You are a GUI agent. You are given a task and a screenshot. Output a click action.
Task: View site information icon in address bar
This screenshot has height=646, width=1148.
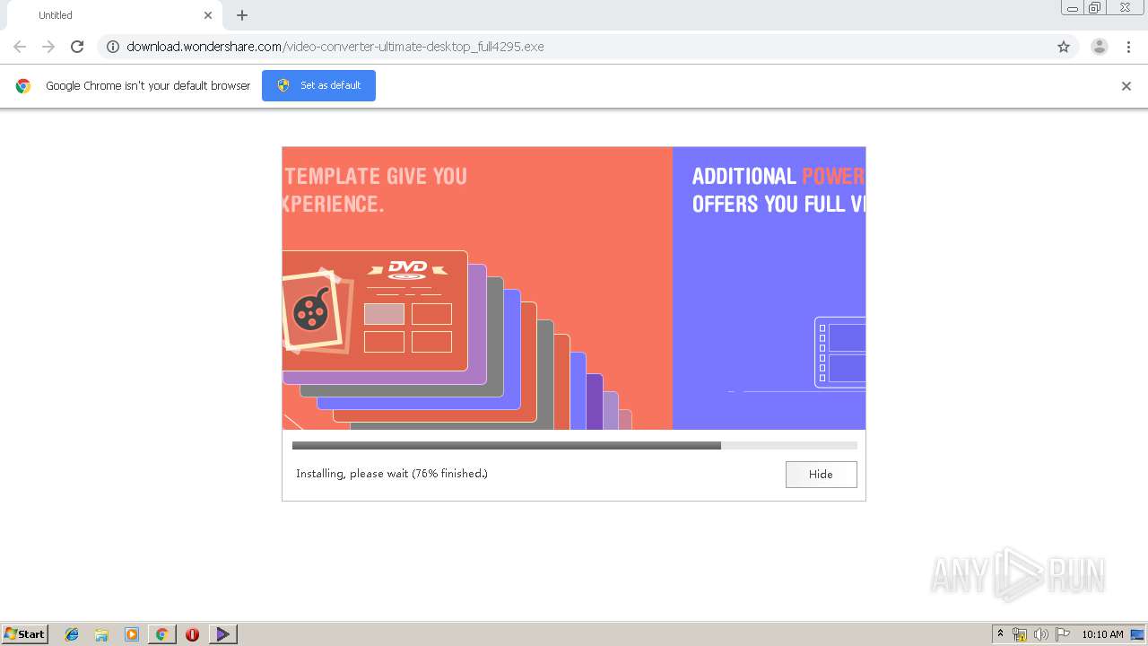(x=113, y=47)
